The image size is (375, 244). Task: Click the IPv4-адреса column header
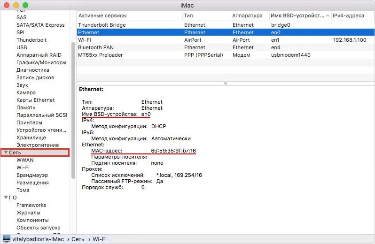pos(349,16)
